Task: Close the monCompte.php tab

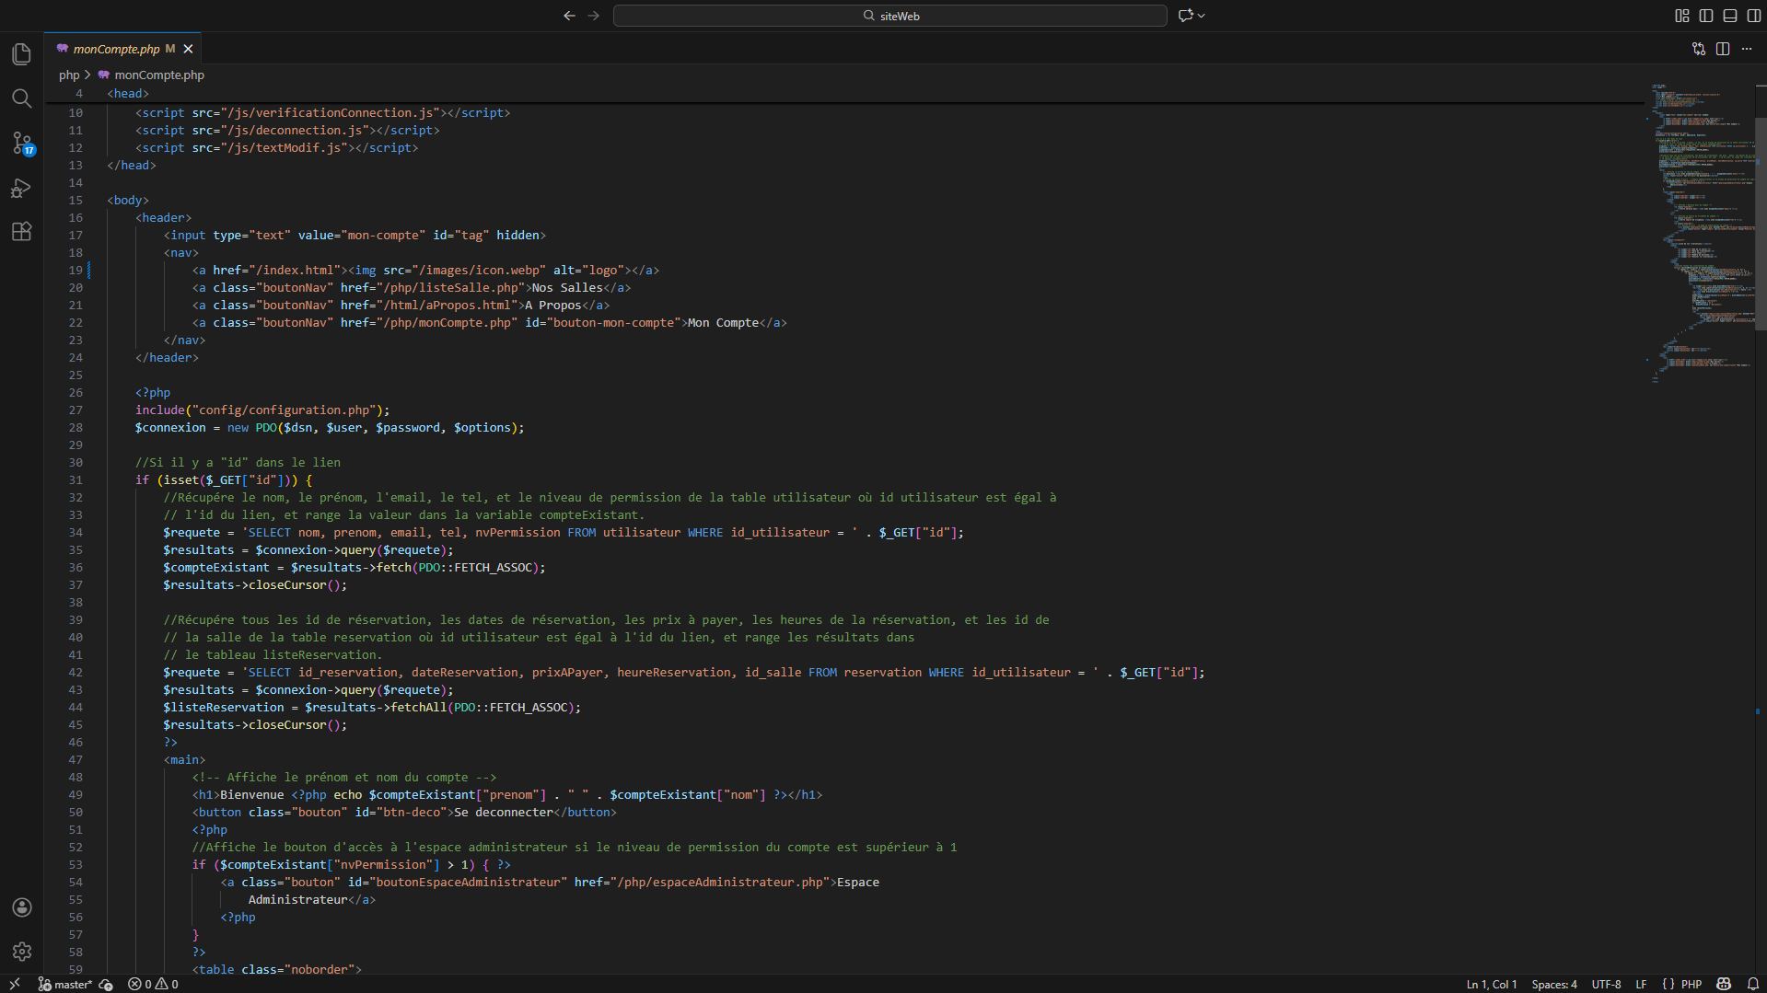Action: coord(188,49)
